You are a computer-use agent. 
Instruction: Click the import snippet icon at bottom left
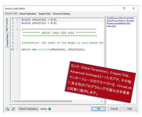pos(7,109)
